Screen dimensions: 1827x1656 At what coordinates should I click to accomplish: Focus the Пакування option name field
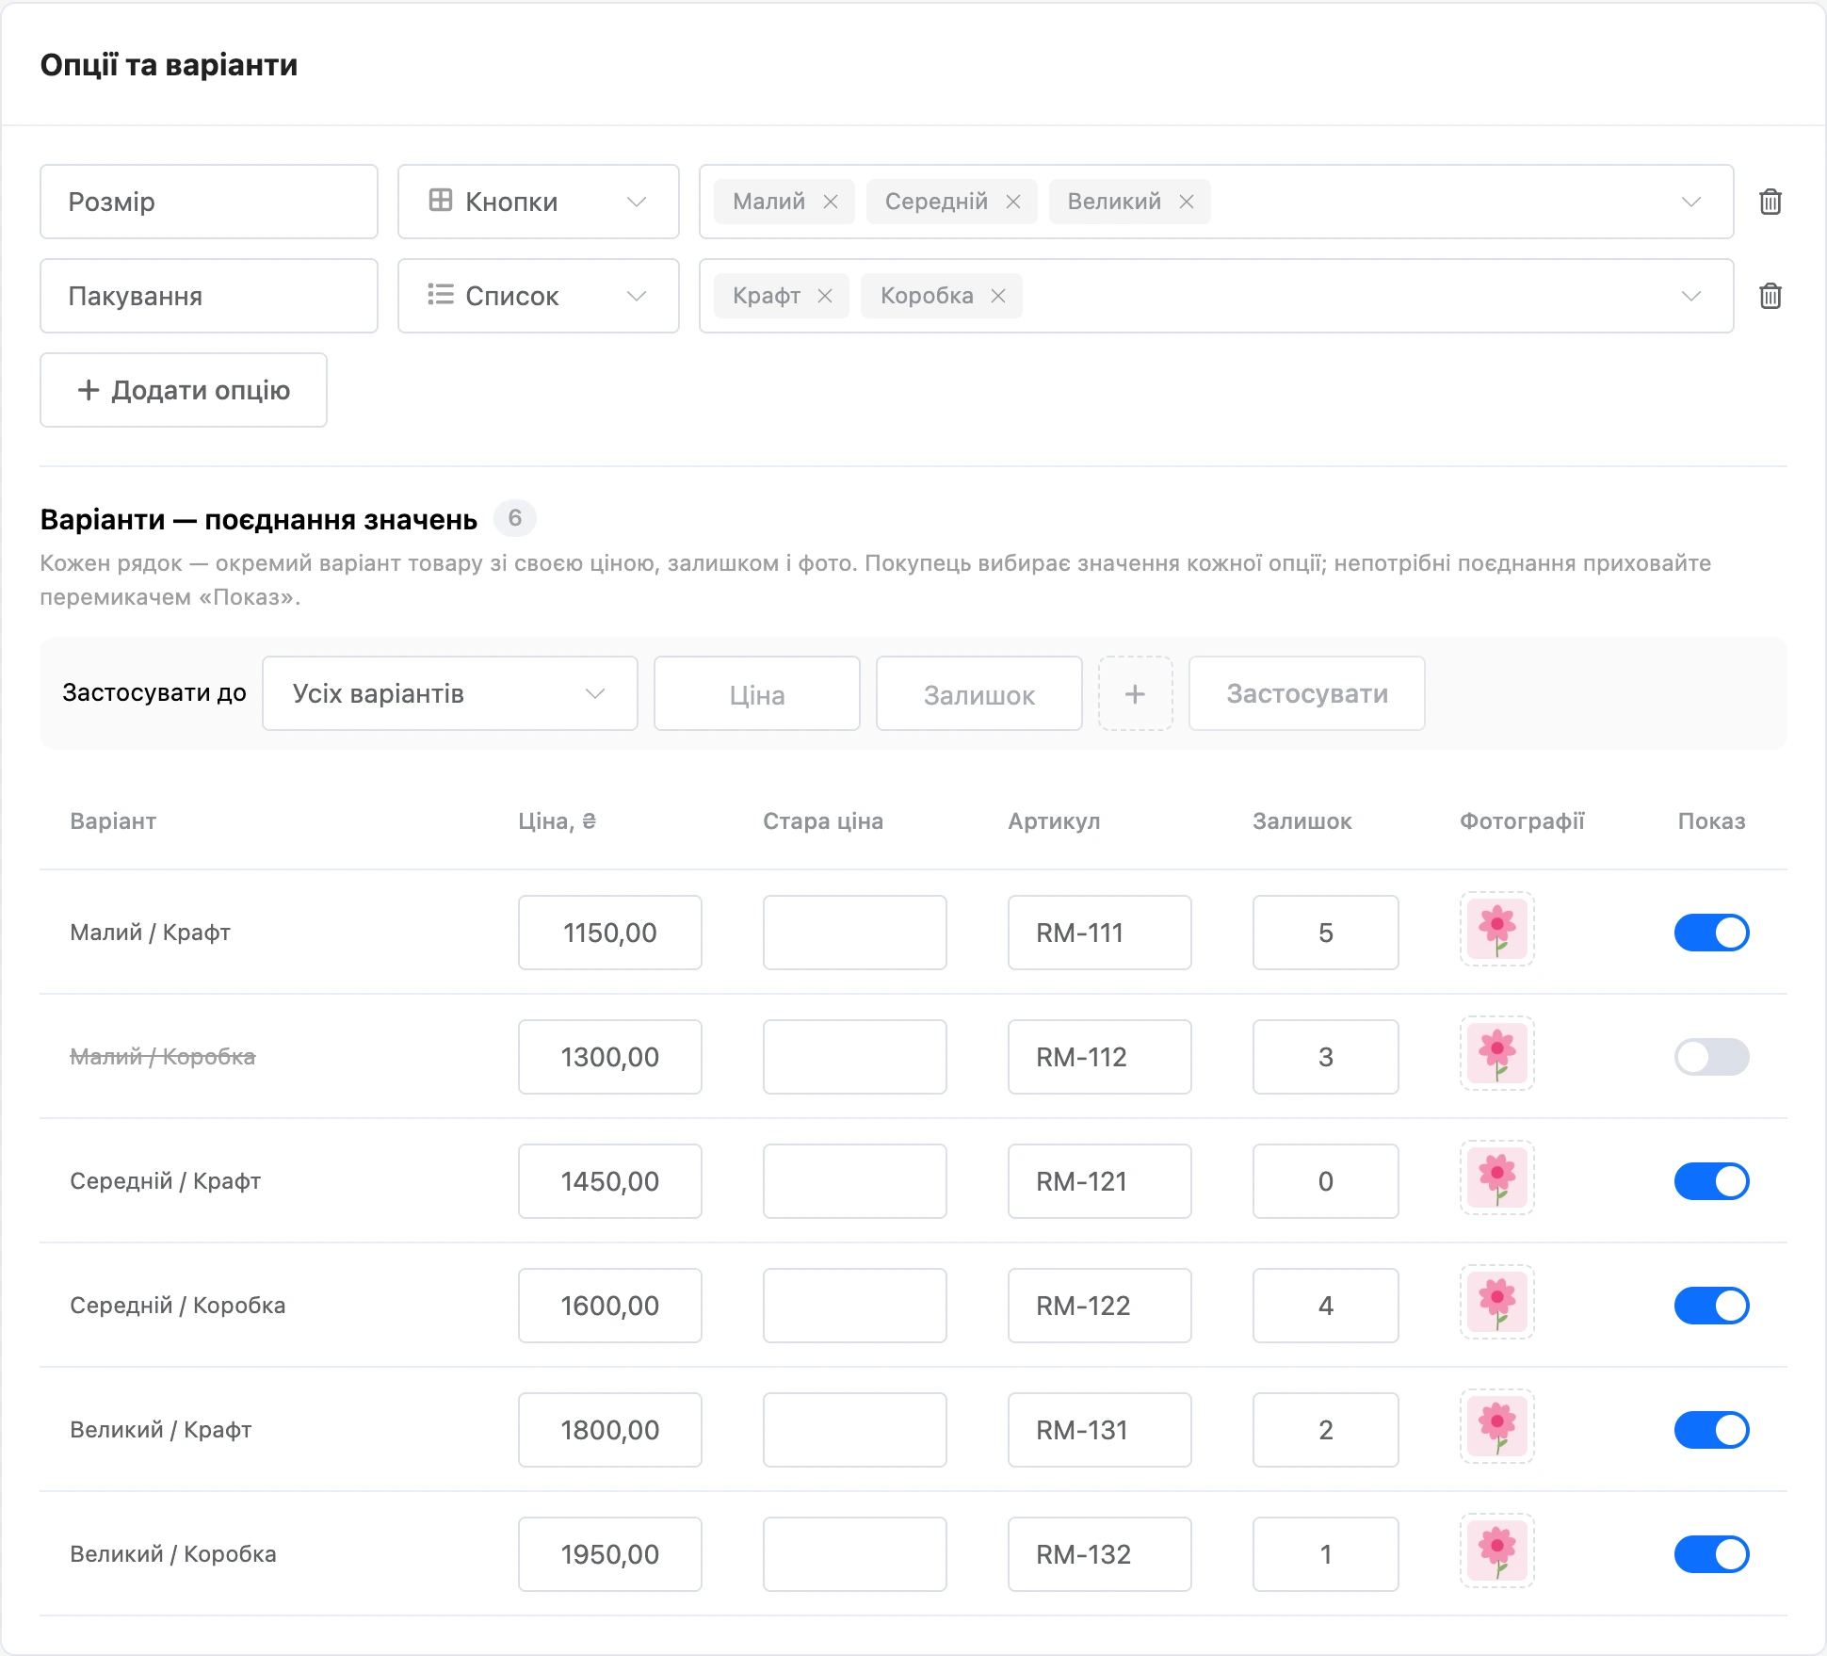(209, 296)
